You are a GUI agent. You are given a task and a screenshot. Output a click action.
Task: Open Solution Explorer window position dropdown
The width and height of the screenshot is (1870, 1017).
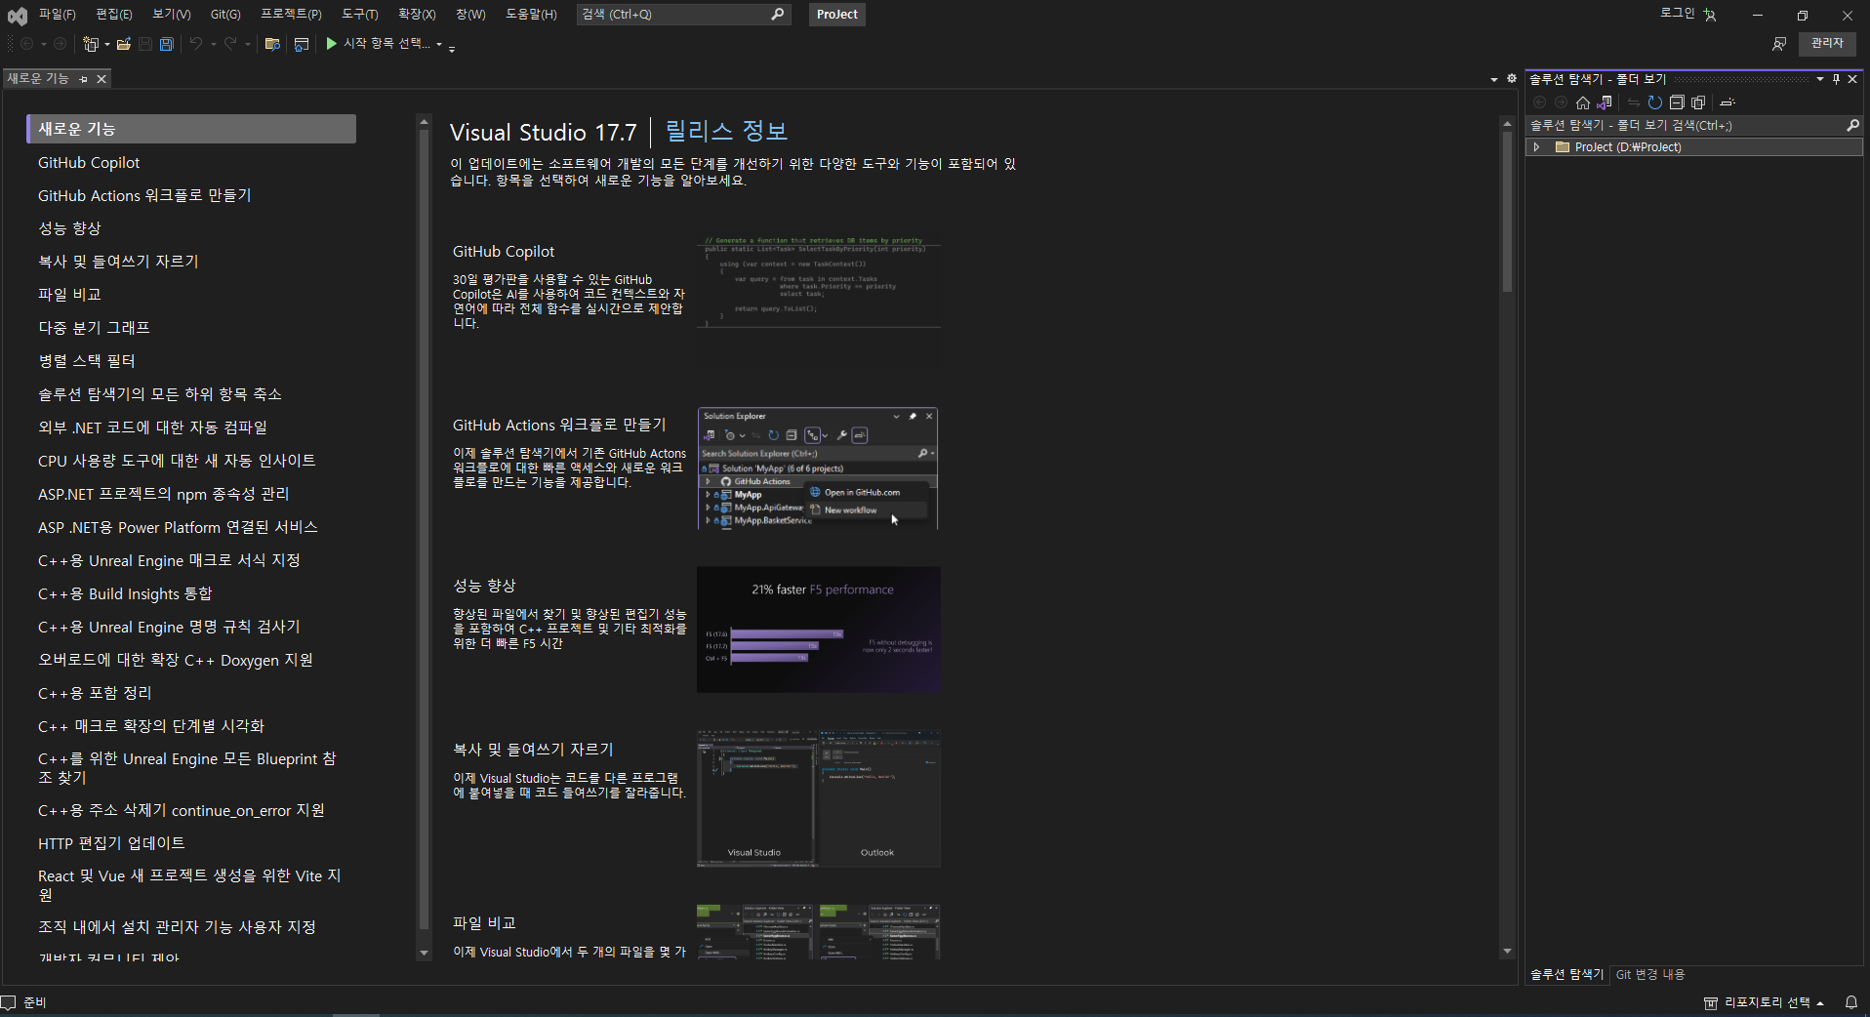(1820, 79)
